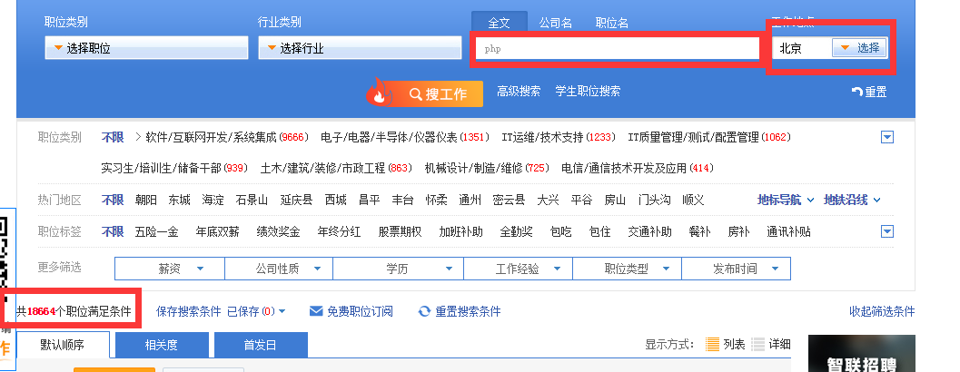Filter by 海淀 district

(213, 200)
